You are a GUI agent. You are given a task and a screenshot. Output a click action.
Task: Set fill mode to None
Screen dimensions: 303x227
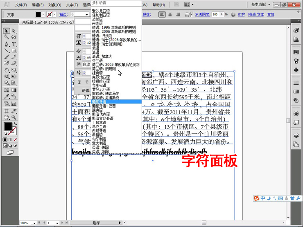[x=15, y=139]
